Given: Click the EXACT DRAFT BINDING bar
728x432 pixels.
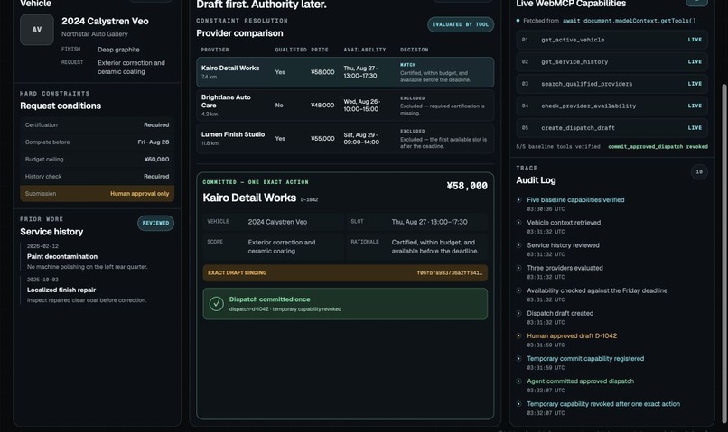Looking at the screenshot, I should pyautogui.click(x=345, y=273).
